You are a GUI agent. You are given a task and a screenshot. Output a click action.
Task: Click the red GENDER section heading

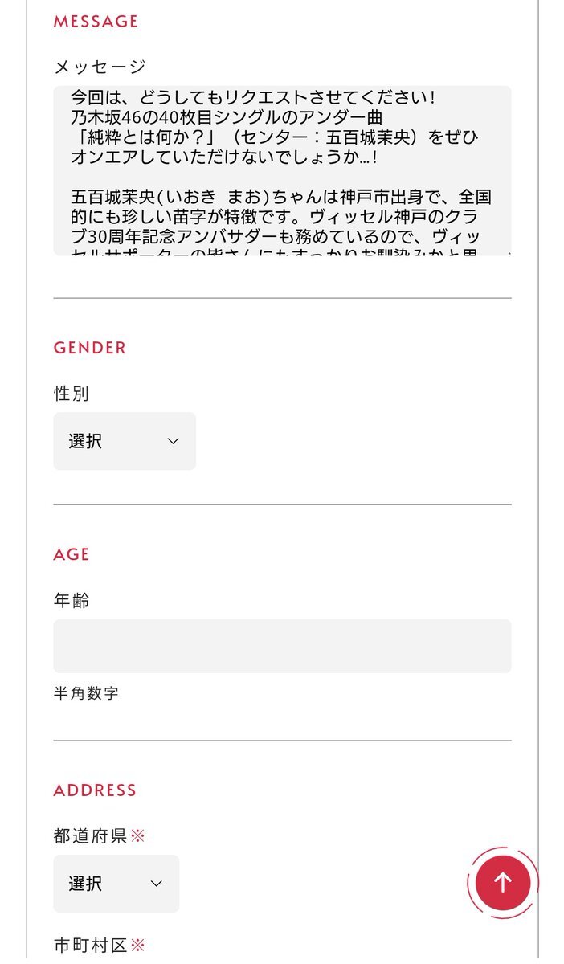point(90,348)
